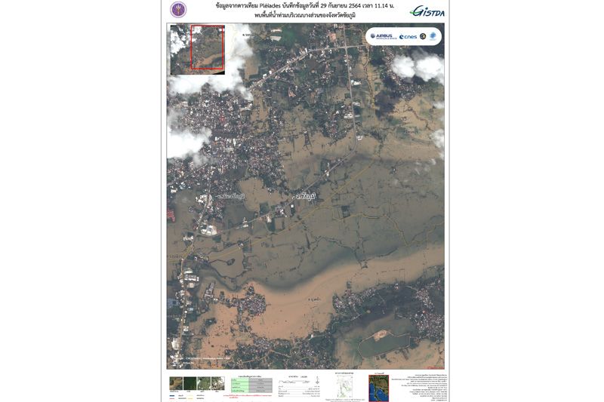Click the first brown flood legend thumbnail
The image size is (604, 402).
pos(176,384)
